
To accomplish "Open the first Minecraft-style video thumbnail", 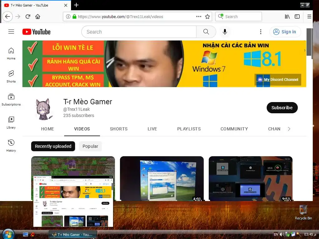I will (x=73, y=166).
